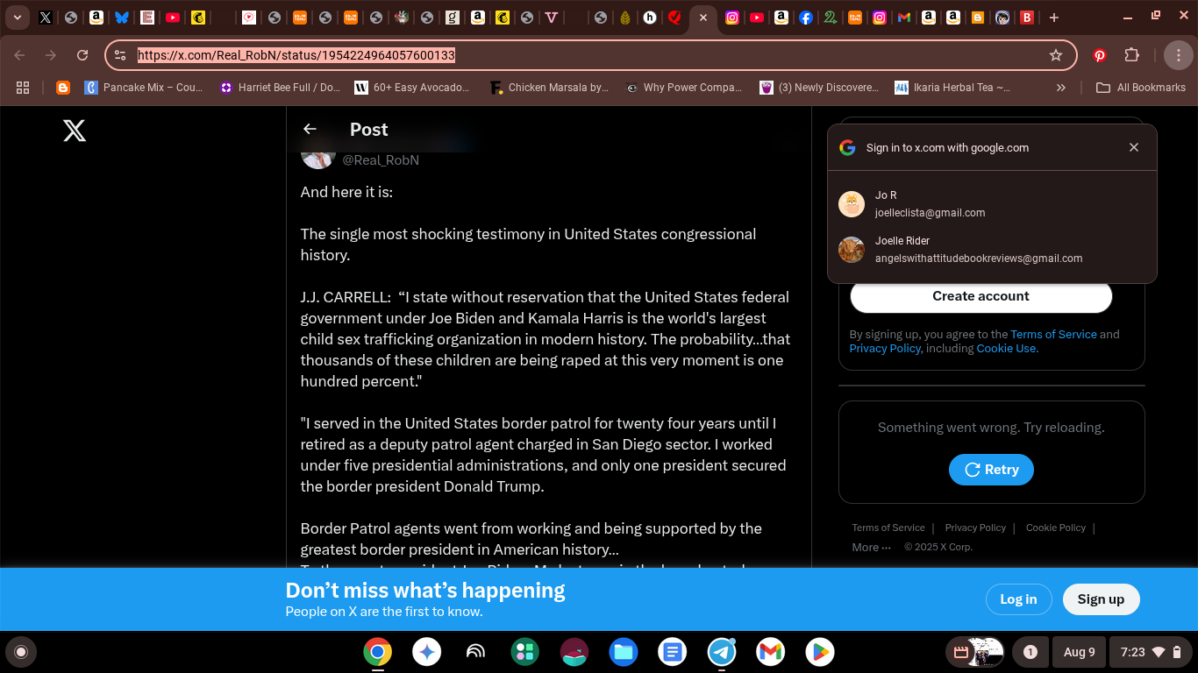Click the Retry button
This screenshot has width=1198, height=673.
(x=991, y=470)
